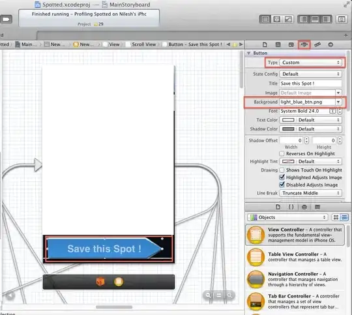Enable Reverses On Highlight checkbox
This screenshot has width=352, height=315.
(282, 154)
